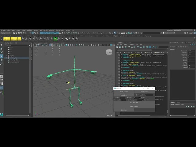
Task: Click the Create Spine button
Action: click(x=124, y=95)
